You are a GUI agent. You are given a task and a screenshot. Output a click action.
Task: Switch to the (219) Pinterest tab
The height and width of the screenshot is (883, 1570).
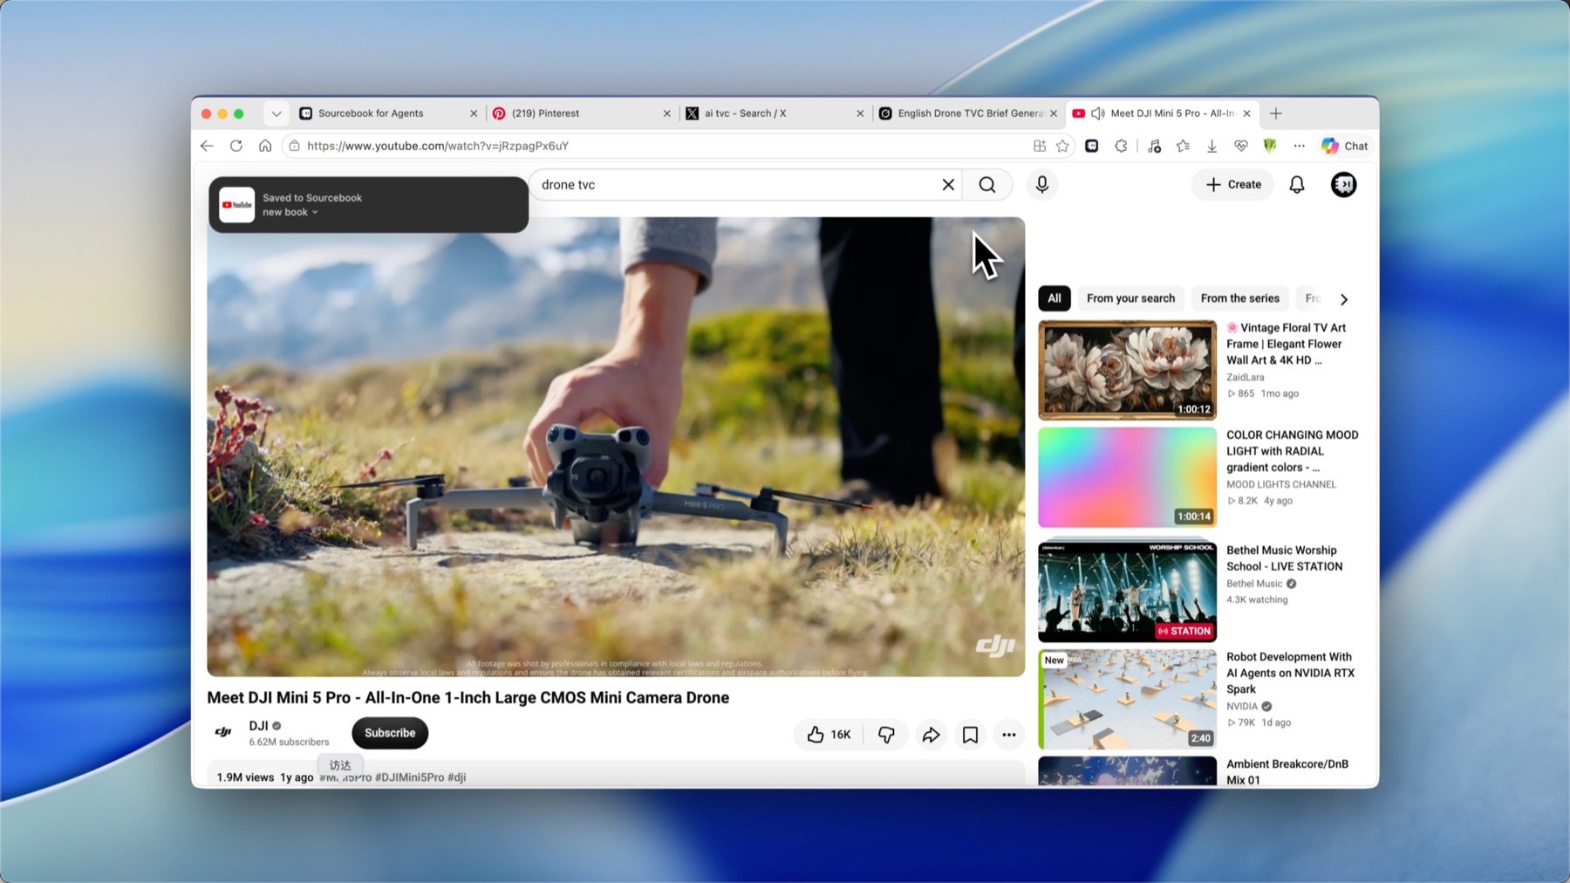581,113
